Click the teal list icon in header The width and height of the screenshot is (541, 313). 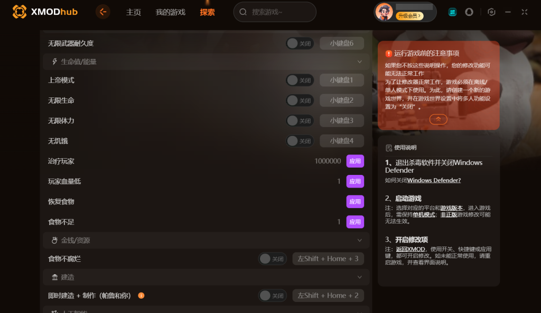click(x=452, y=12)
